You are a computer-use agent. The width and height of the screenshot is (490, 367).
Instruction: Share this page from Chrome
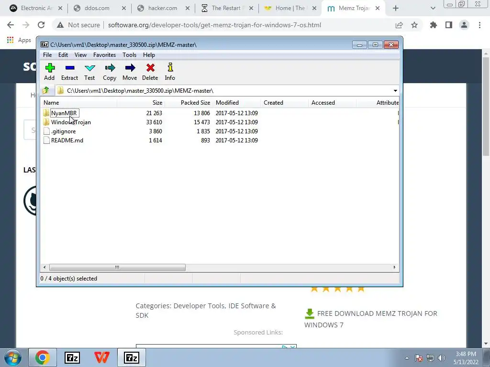point(399,25)
